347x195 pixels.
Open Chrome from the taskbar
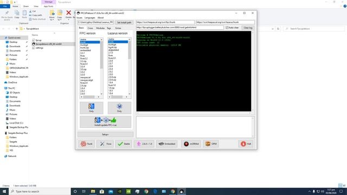(146, 191)
